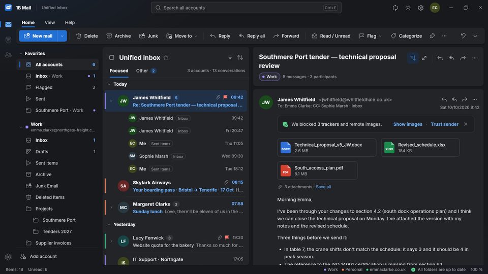
Task: Open the Flag dropdown in toolbar
Action: pyautogui.click(x=370, y=36)
